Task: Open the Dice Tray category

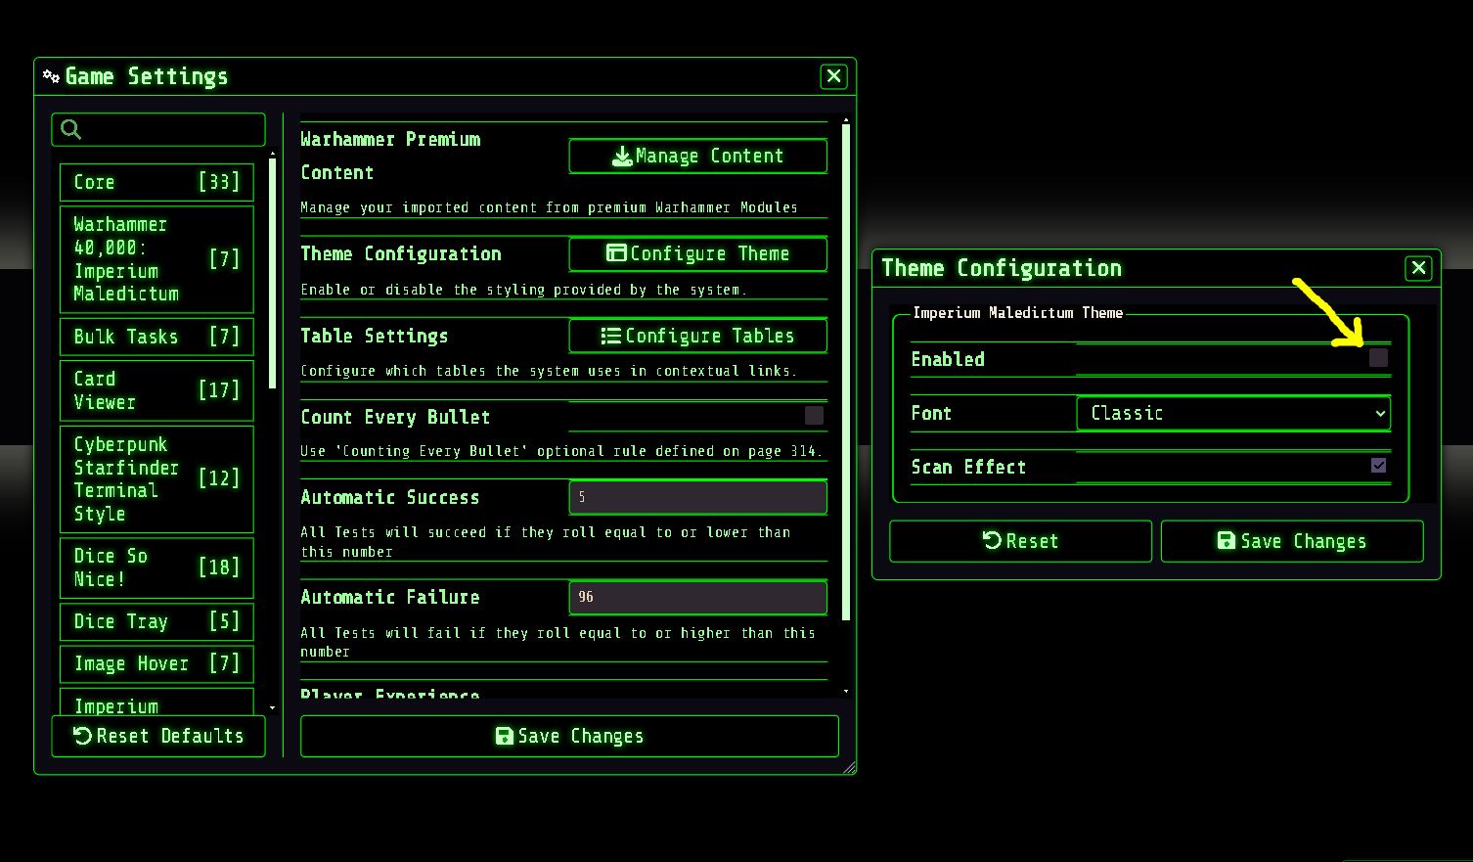Action: pyautogui.click(x=156, y=621)
